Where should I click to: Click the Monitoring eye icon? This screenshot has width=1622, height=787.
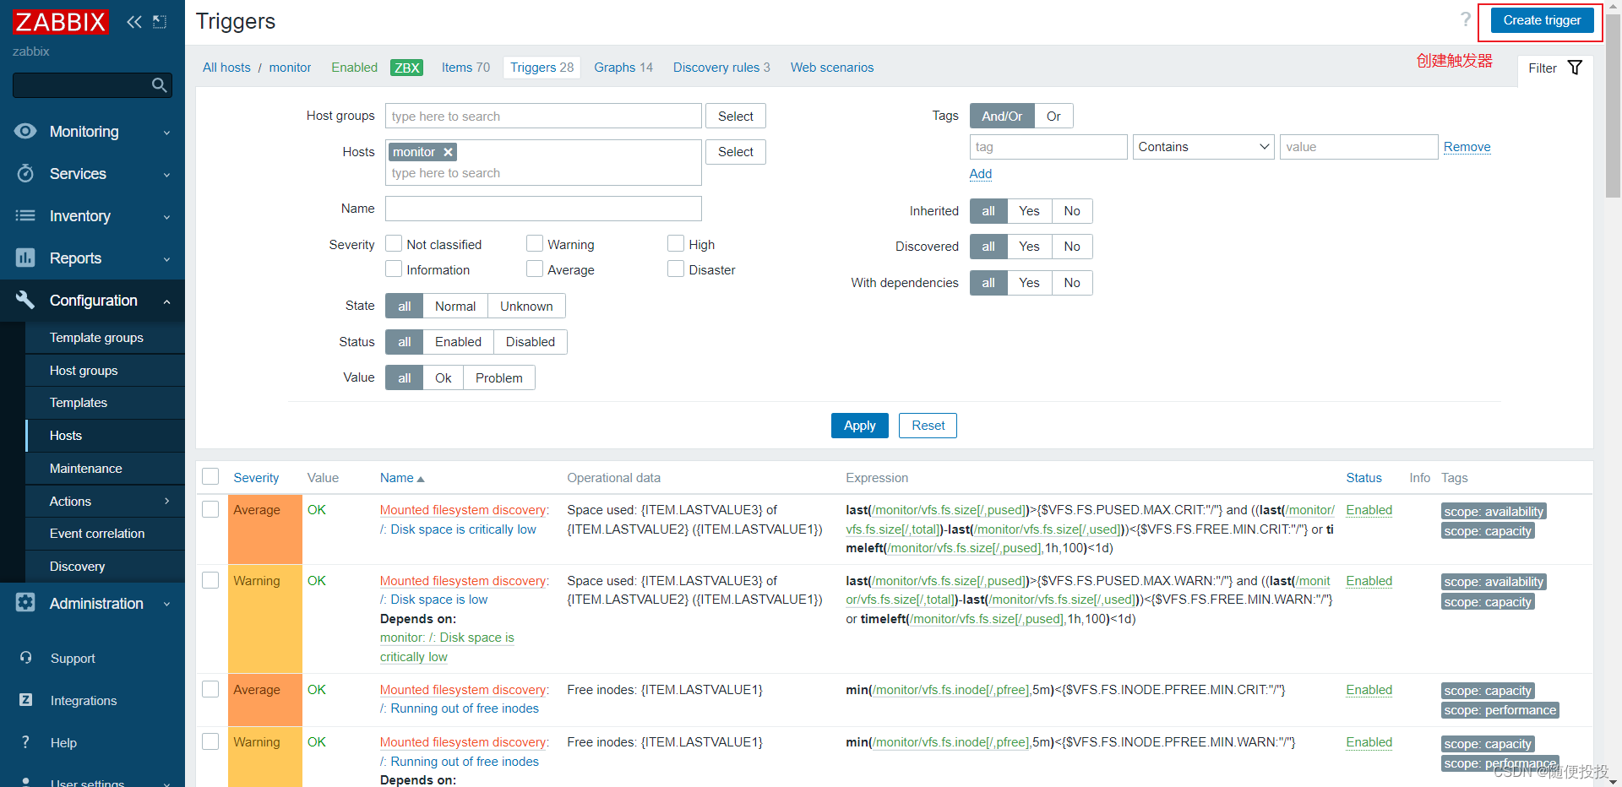click(x=25, y=131)
